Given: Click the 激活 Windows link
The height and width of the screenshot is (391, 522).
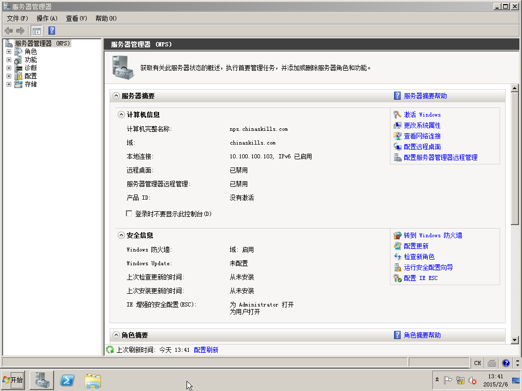Looking at the screenshot, I should click(x=422, y=115).
